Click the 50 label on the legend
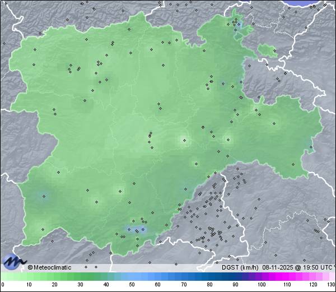This screenshot has height=292, width=336. click(x=132, y=285)
